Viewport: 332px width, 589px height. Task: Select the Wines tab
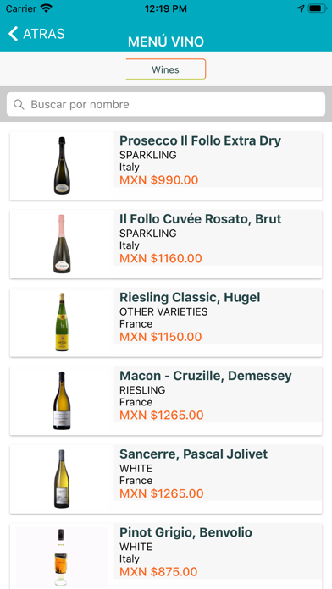click(165, 69)
